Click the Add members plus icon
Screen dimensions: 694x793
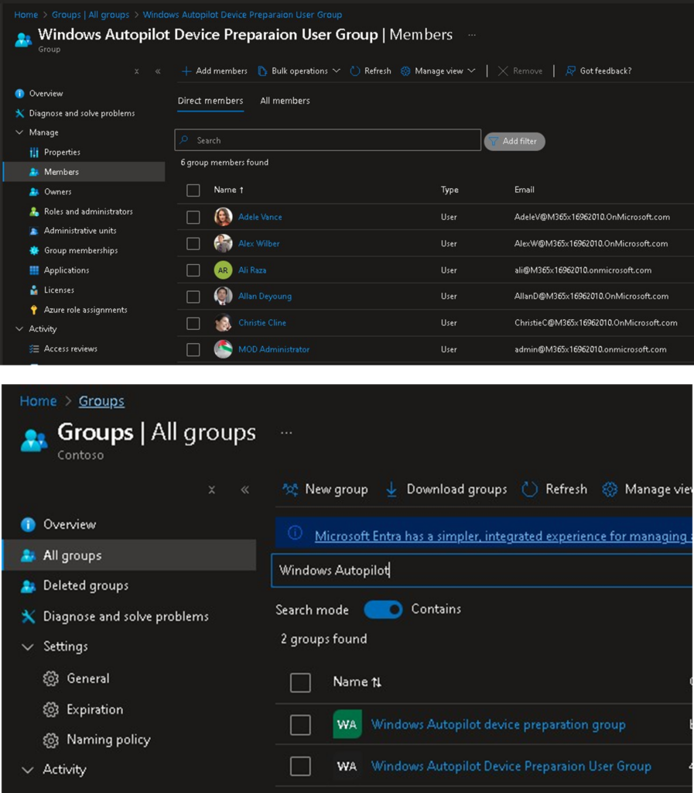(186, 71)
